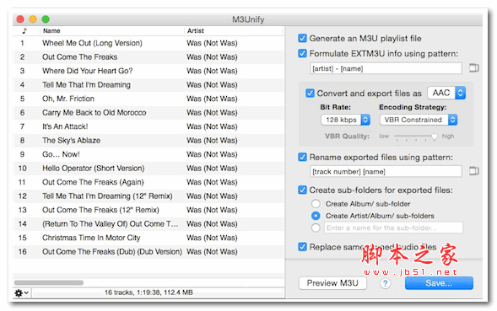Close the M3Unify window
The width and height of the screenshot is (497, 311).
tap(20, 19)
